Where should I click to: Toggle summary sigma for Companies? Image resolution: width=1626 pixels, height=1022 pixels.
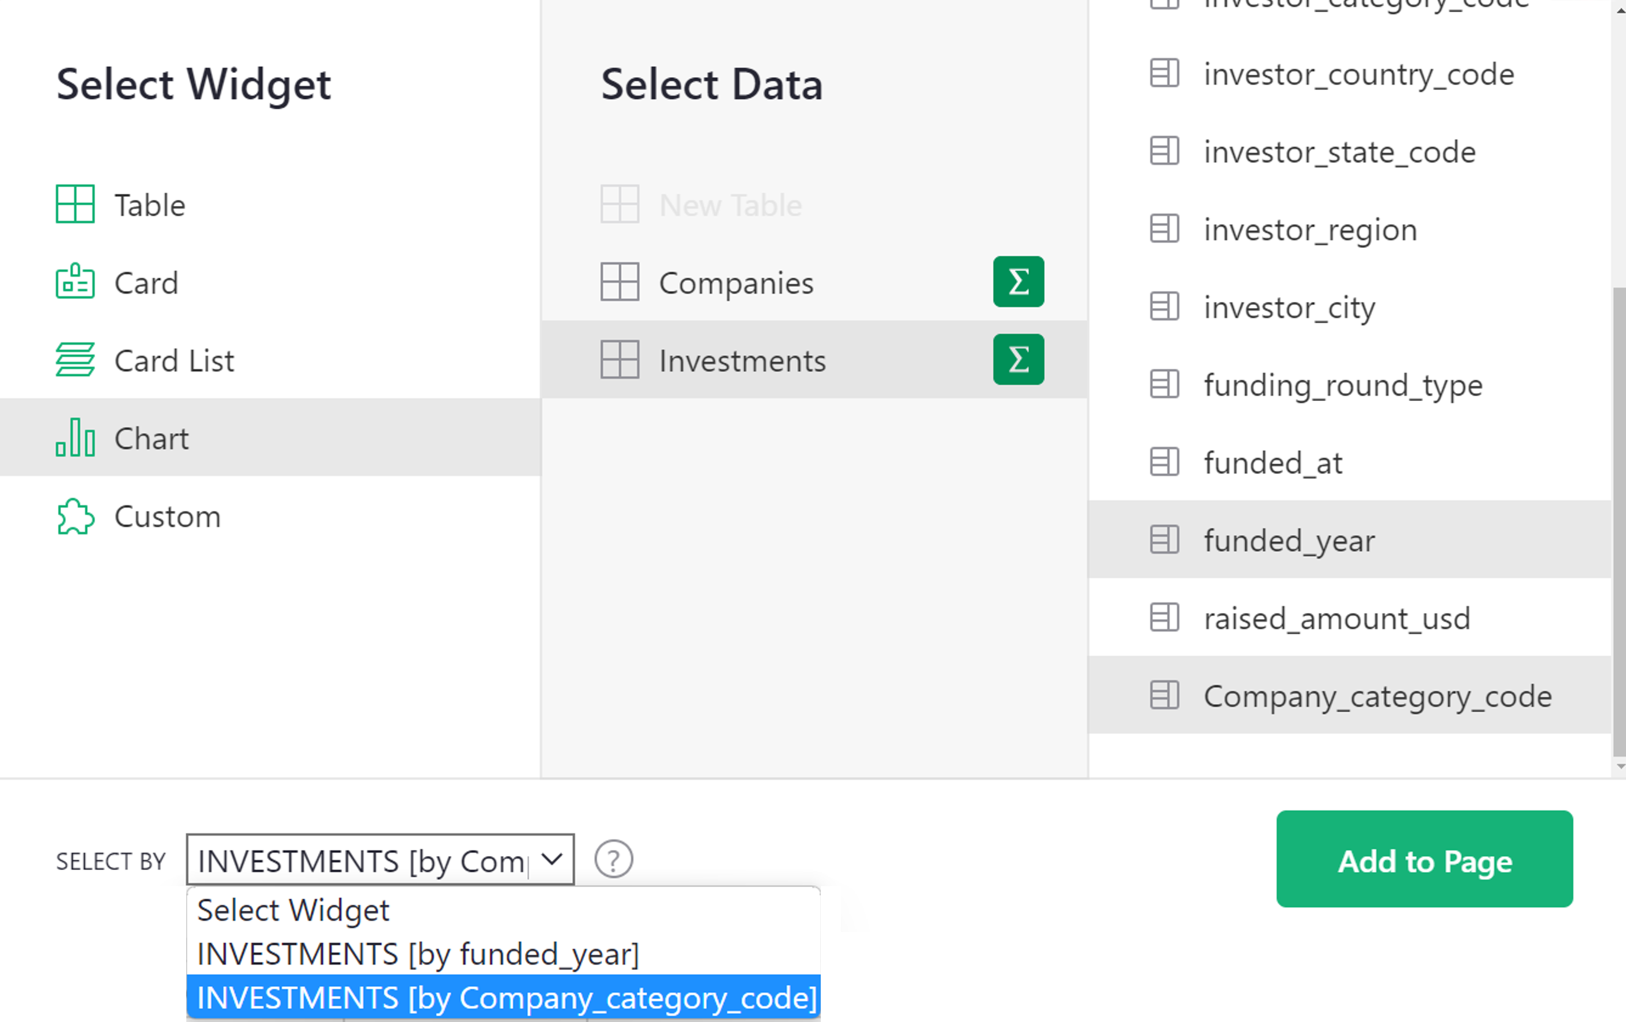coord(1018,282)
